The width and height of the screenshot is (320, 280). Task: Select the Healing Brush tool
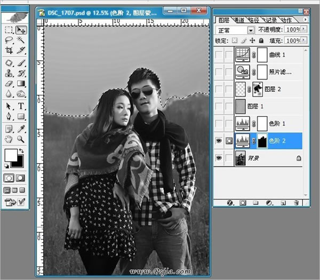[9, 63]
